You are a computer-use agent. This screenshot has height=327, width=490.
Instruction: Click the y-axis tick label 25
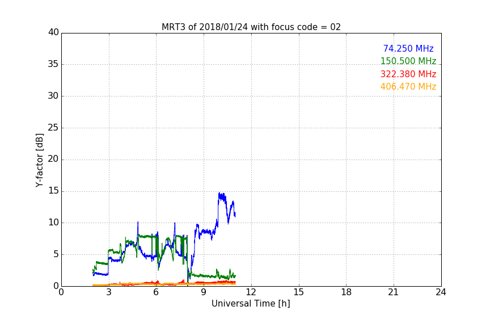53,127
